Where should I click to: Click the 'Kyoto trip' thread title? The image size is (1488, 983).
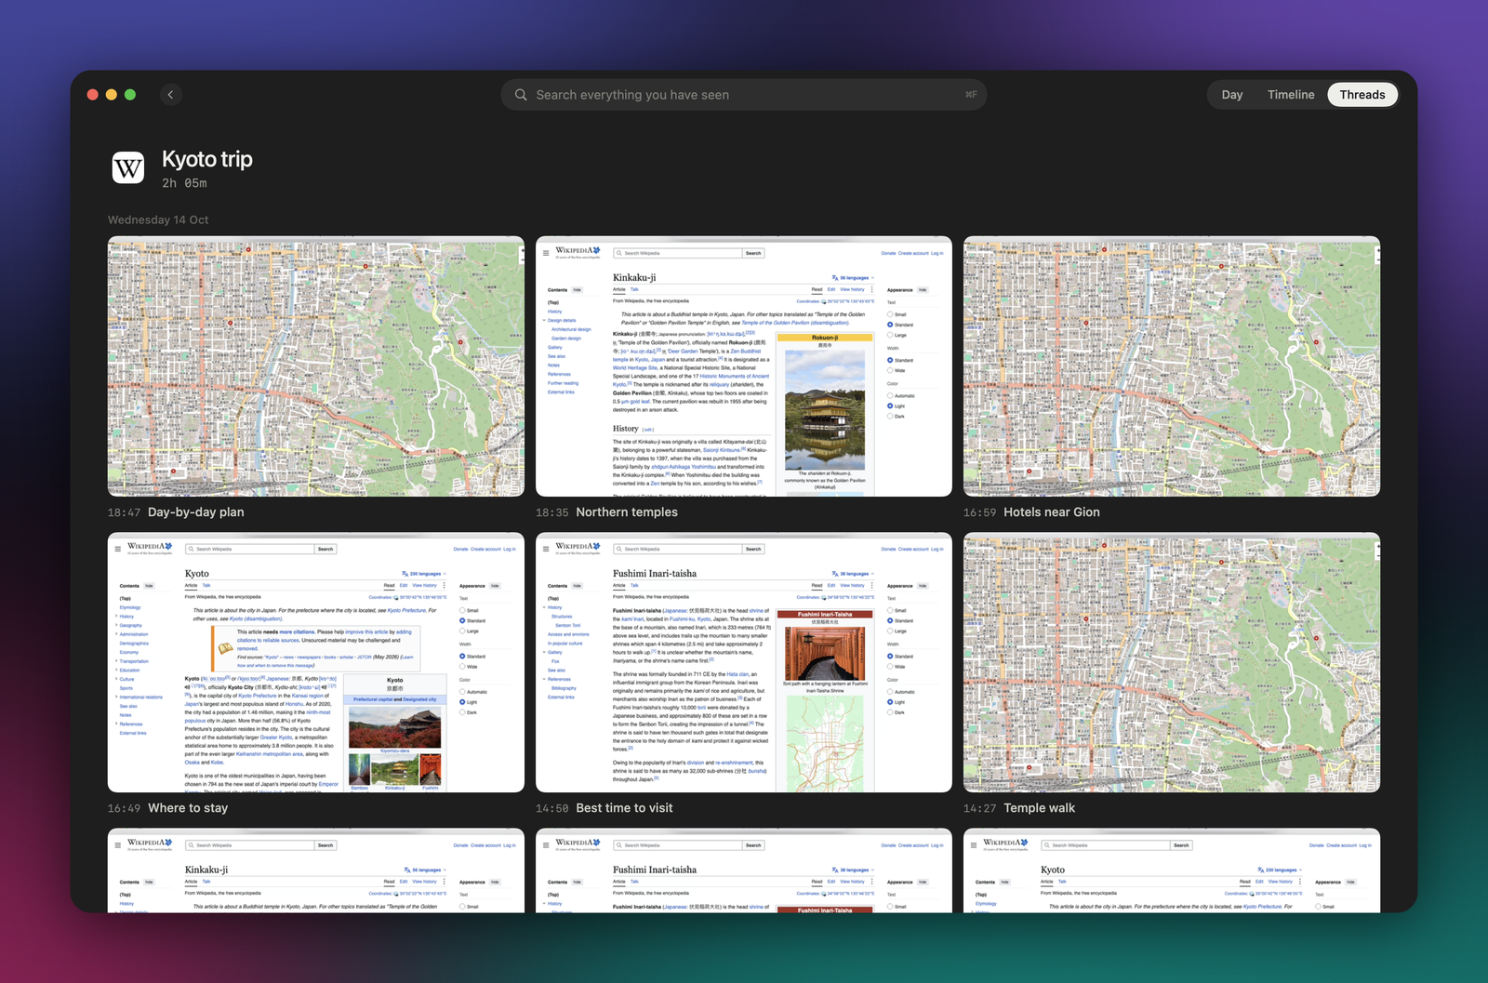pyautogui.click(x=207, y=159)
